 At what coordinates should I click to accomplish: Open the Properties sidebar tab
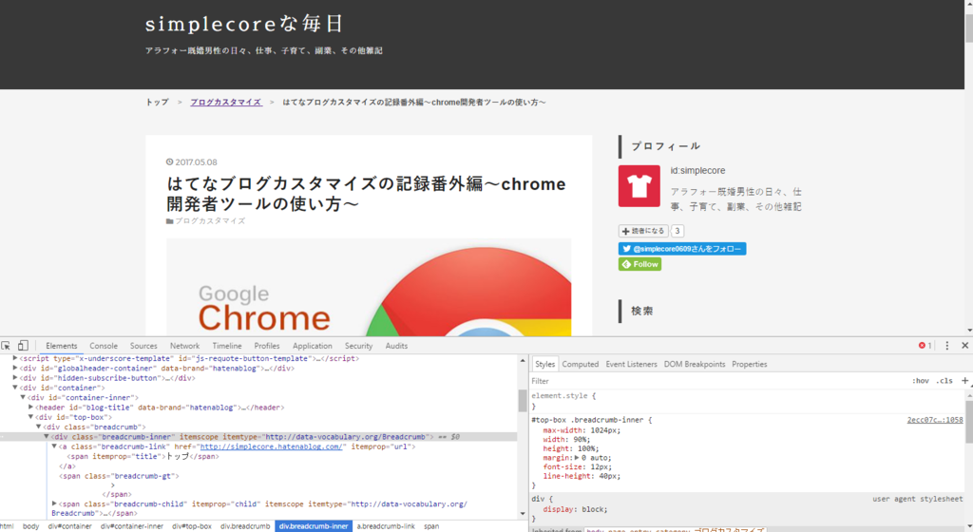coord(750,364)
